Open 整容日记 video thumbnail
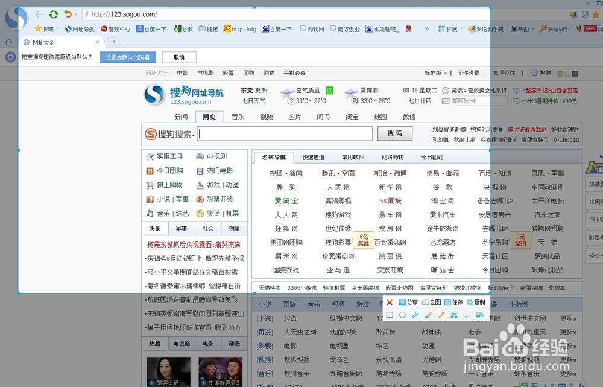 (168, 371)
